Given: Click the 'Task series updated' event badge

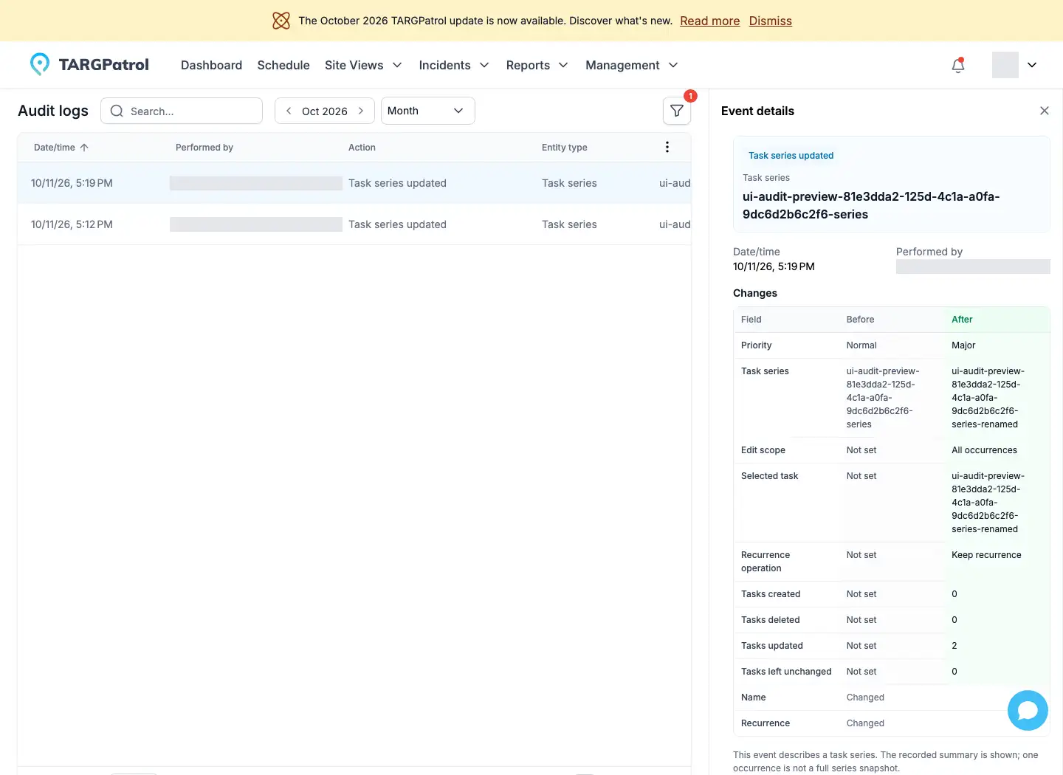Looking at the screenshot, I should coord(791,156).
